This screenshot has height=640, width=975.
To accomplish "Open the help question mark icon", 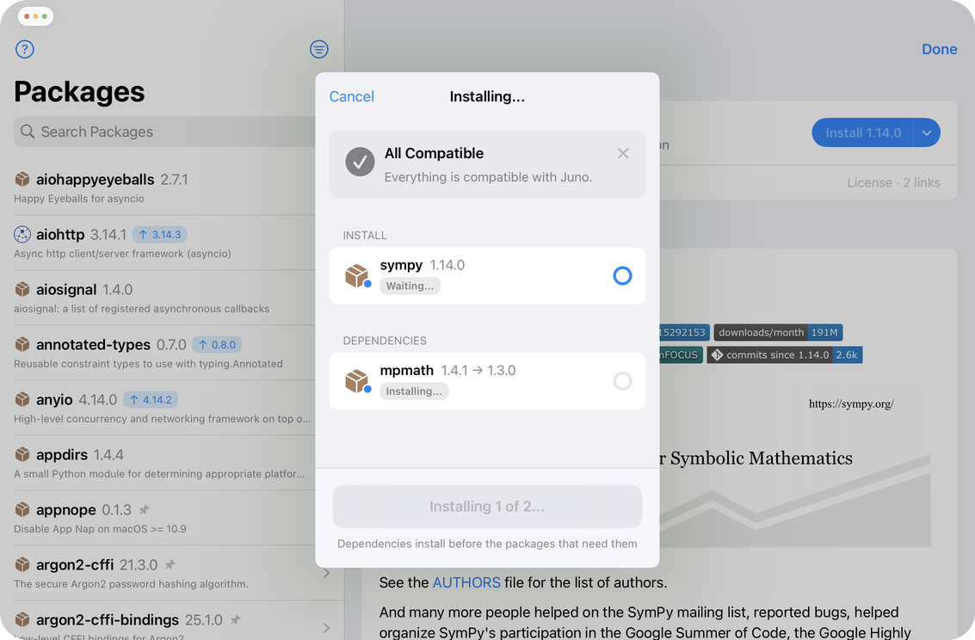I will 24,49.
